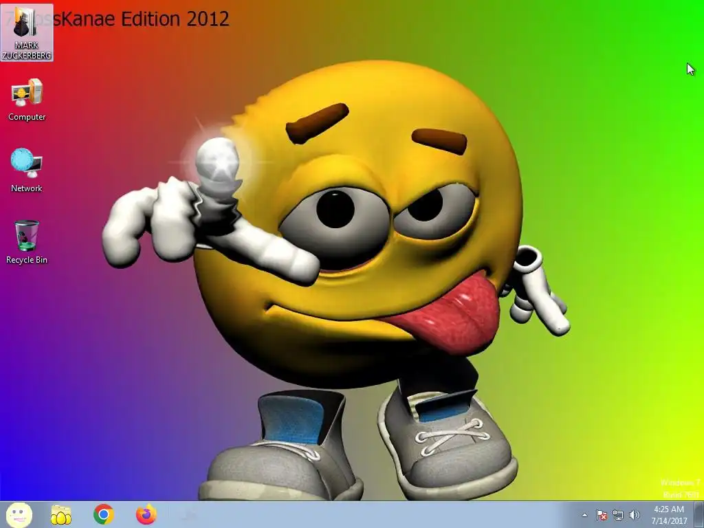Image resolution: width=704 pixels, height=528 pixels.
Task: Show hidden tray icons arrow
Action: (584, 515)
